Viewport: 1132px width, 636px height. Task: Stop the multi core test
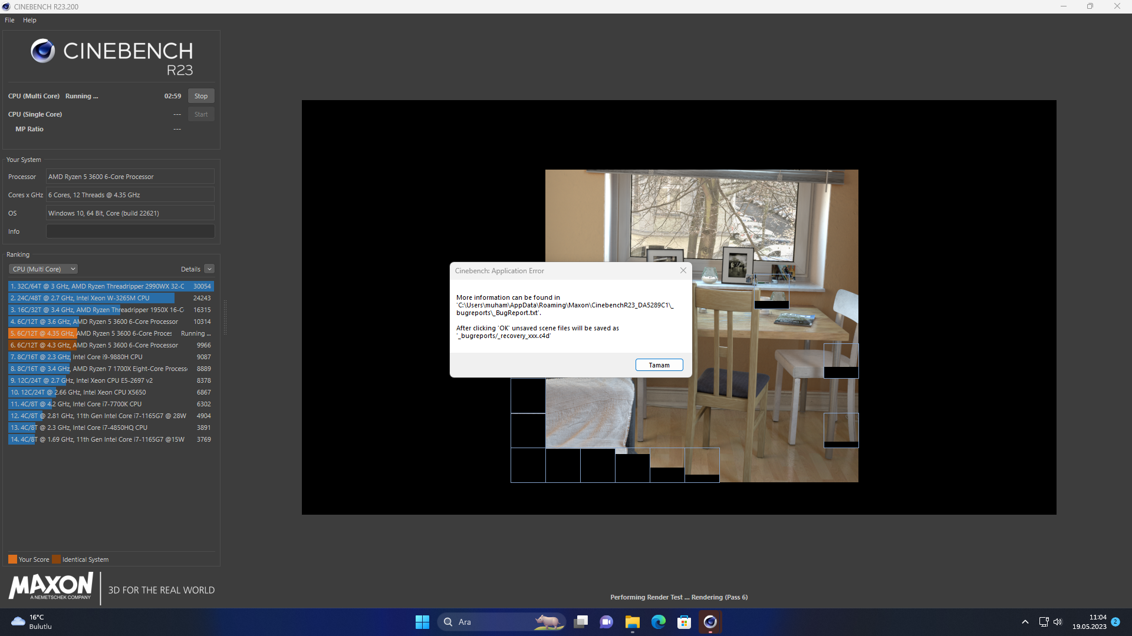coord(201,96)
